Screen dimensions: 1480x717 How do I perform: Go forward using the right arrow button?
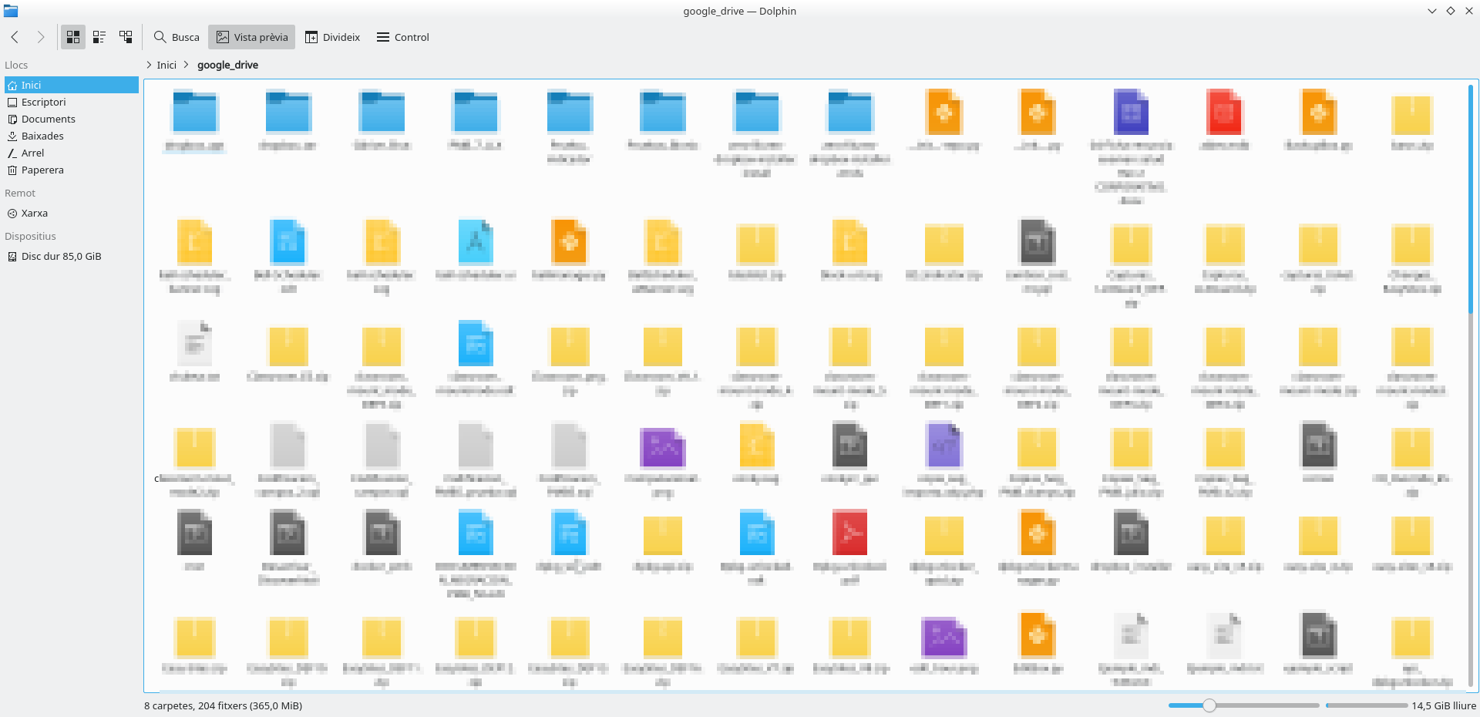(x=41, y=37)
